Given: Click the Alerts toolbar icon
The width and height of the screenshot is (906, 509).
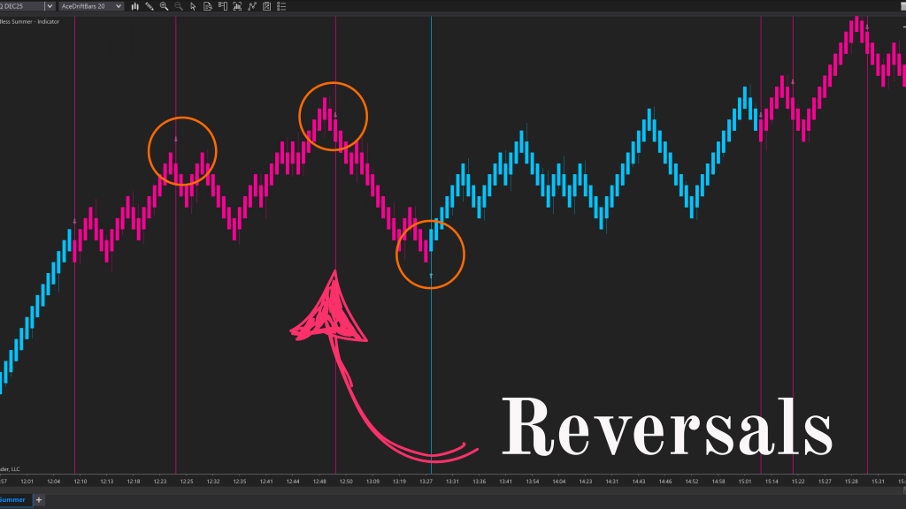Looking at the screenshot, I should [222, 6].
